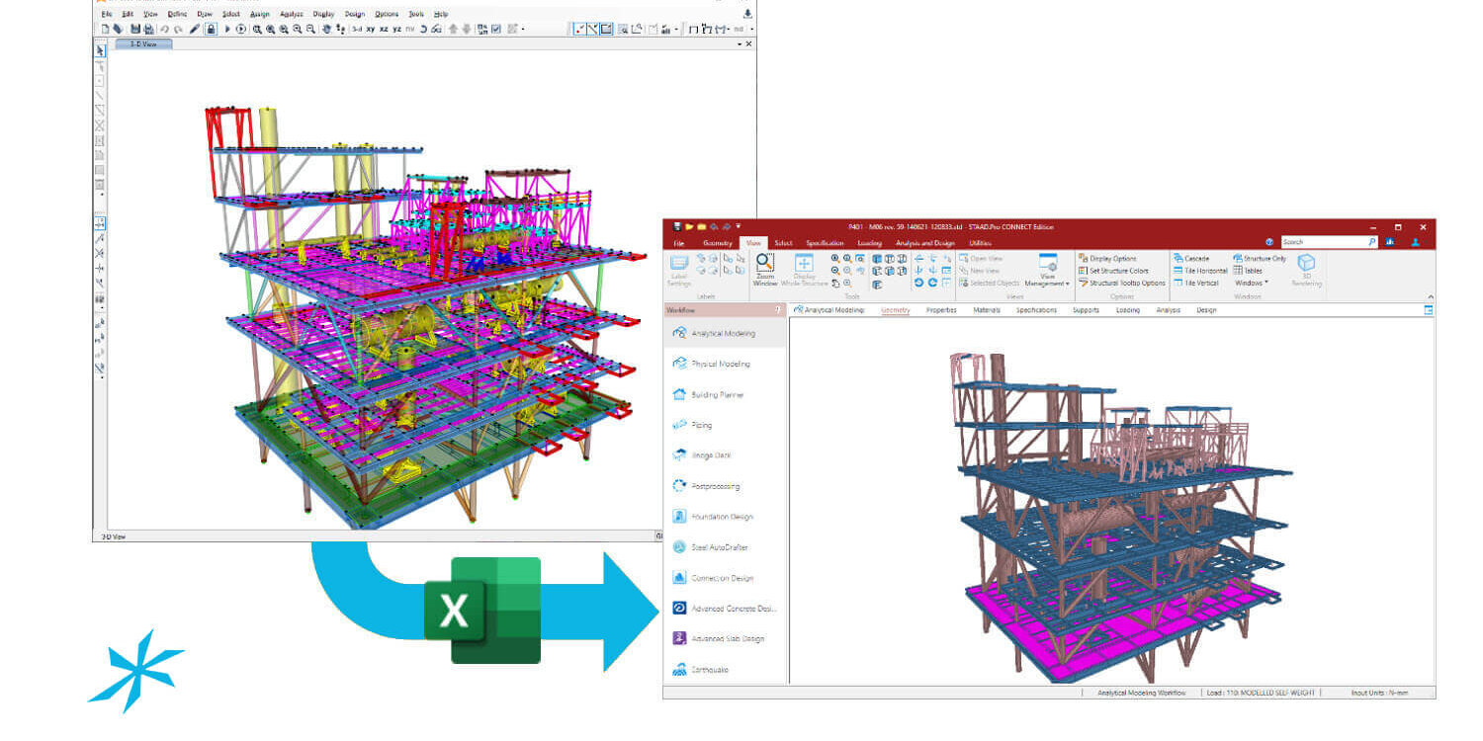The width and height of the screenshot is (1483, 741).
Task: Open Loading ribbon tab in STAAD.Pro
Action: (870, 242)
